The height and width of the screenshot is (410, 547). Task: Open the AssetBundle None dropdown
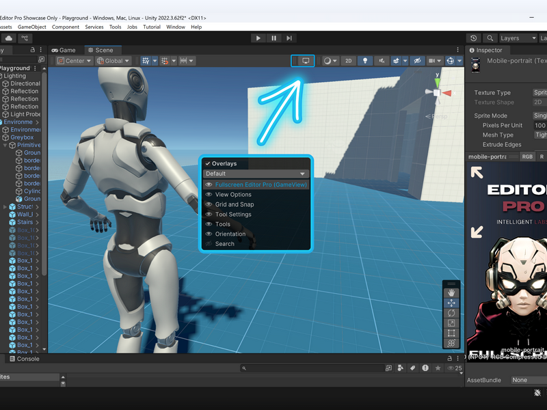click(x=529, y=380)
